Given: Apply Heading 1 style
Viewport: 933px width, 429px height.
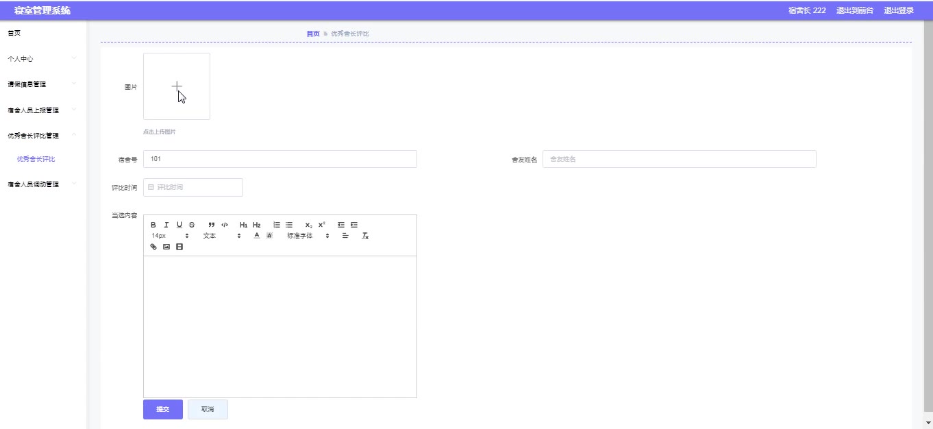Looking at the screenshot, I should pyautogui.click(x=244, y=225).
